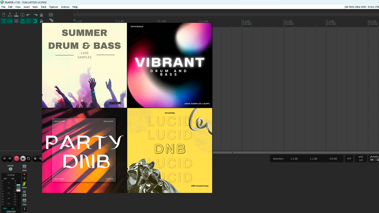Screen dimensions: 379x213
Task: Open the File menu
Action: (3, 7)
